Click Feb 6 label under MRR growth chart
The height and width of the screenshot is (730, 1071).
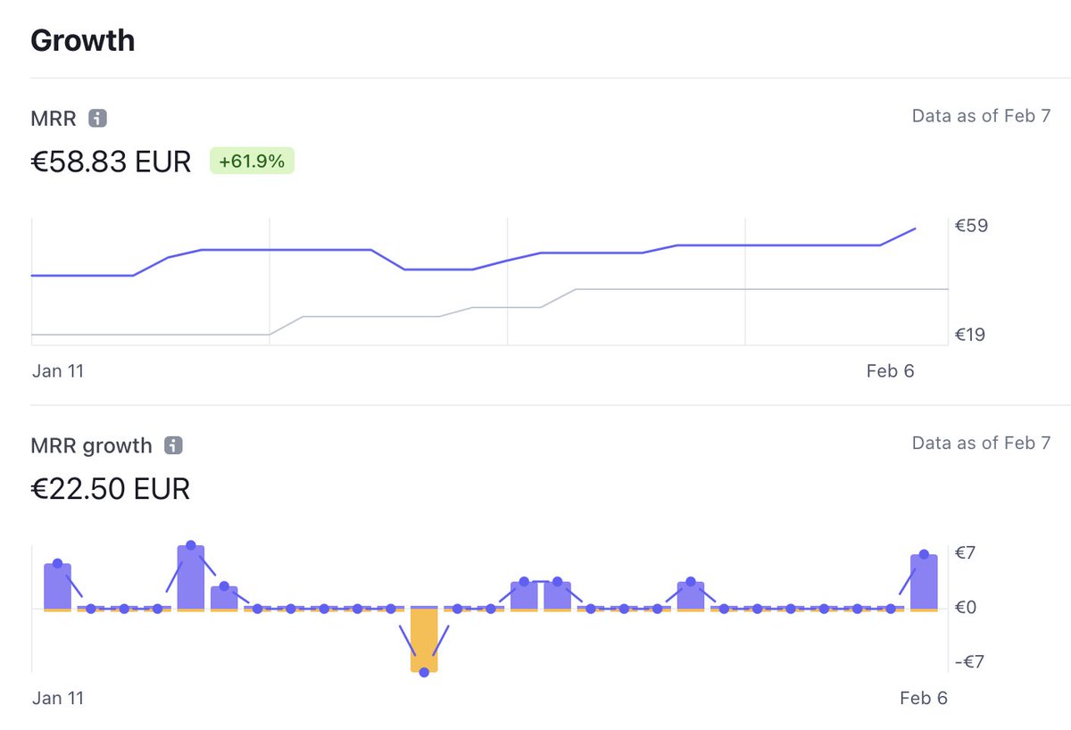(923, 698)
